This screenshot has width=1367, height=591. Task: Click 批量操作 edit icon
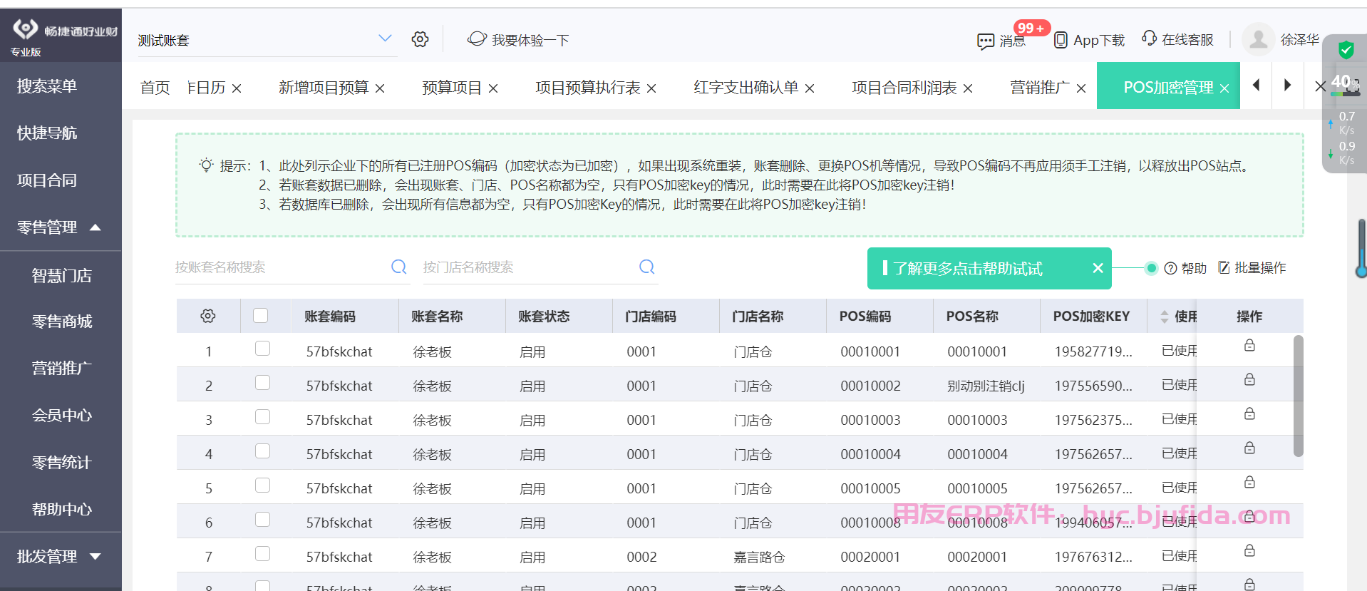tap(1224, 267)
